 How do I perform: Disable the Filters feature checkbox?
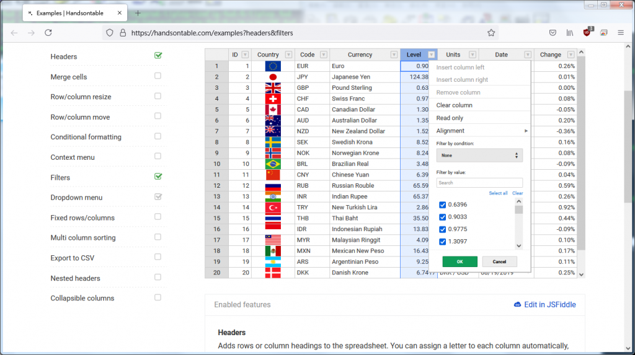coord(158,177)
